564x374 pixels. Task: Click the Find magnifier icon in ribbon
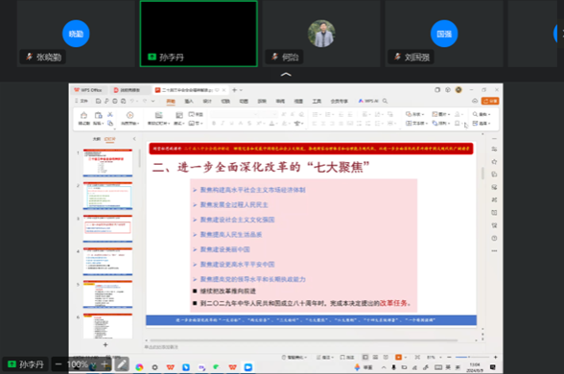click(x=475, y=114)
